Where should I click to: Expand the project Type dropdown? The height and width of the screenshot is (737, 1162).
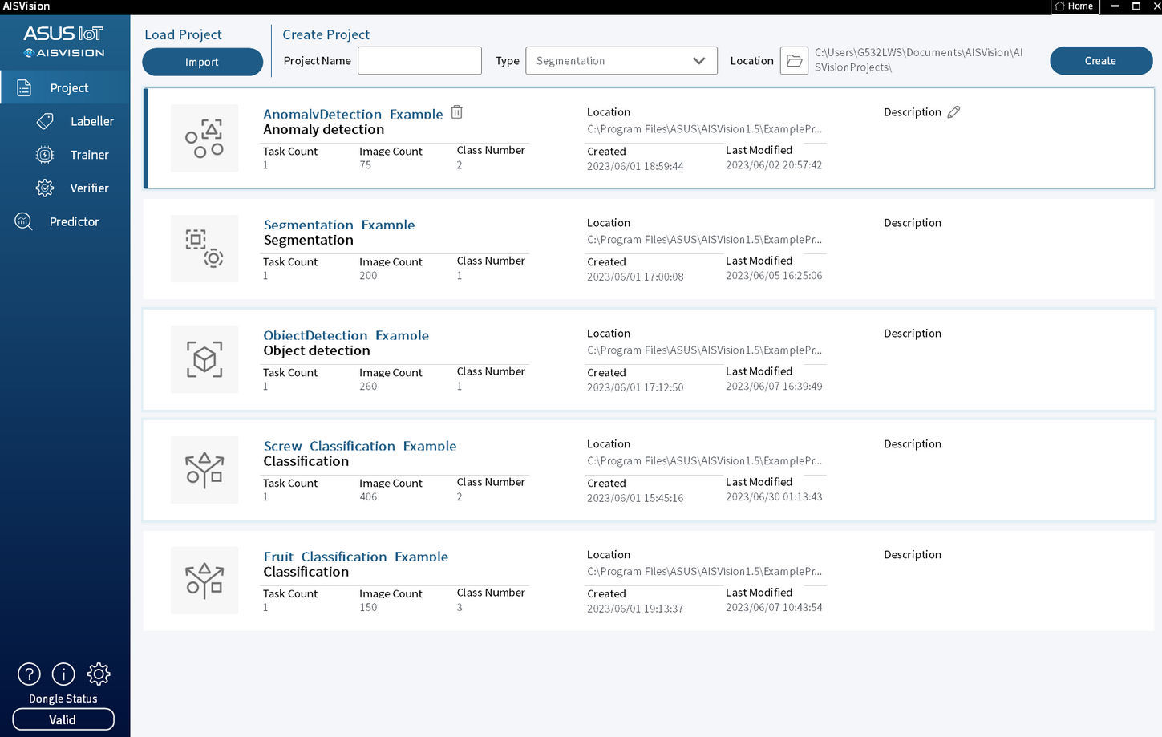(697, 60)
